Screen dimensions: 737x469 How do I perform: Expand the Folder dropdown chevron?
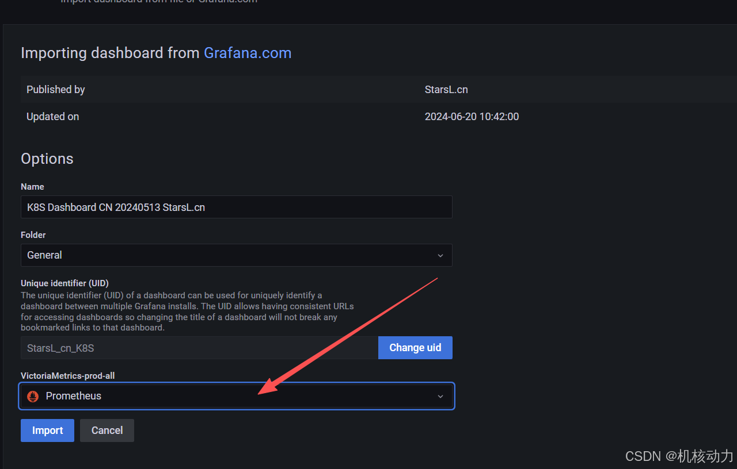click(x=440, y=255)
